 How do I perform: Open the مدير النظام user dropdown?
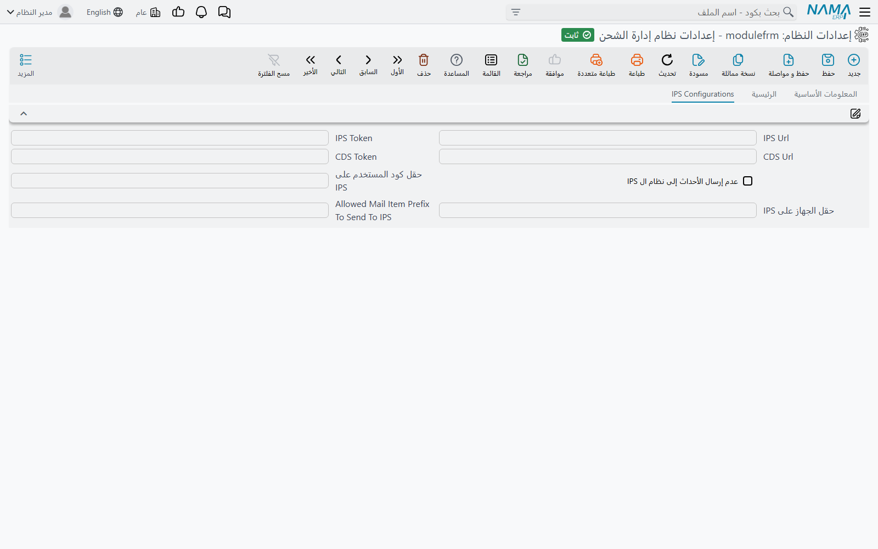pos(29,12)
